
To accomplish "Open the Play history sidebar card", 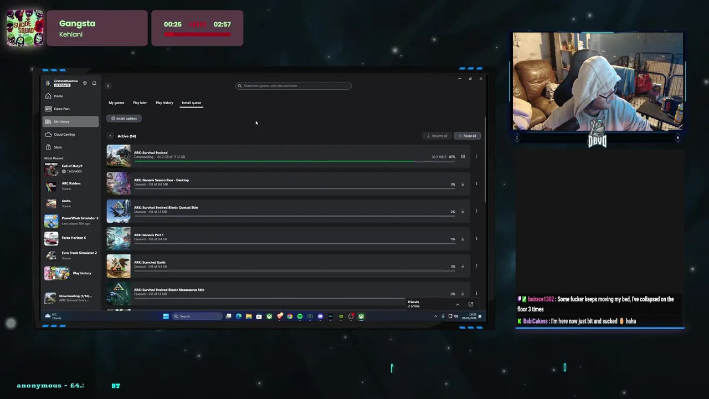I will coord(71,273).
